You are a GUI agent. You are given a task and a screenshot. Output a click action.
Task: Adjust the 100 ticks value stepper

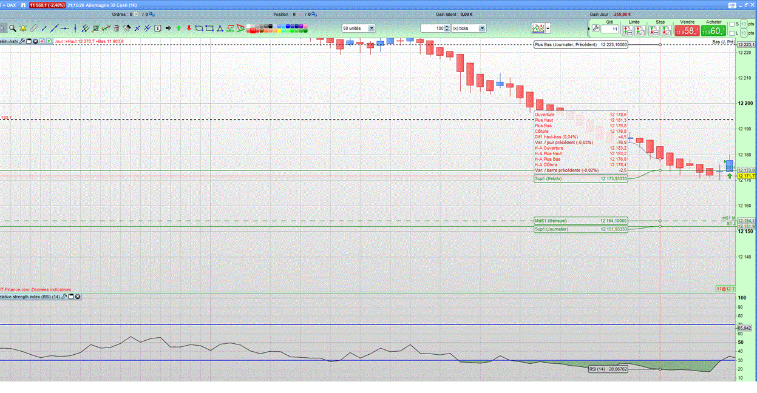click(x=447, y=28)
